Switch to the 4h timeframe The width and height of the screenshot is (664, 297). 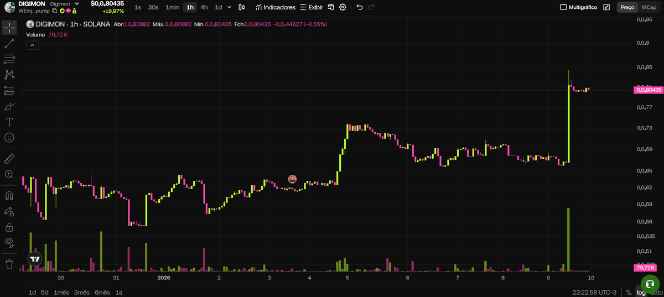[x=204, y=7]
